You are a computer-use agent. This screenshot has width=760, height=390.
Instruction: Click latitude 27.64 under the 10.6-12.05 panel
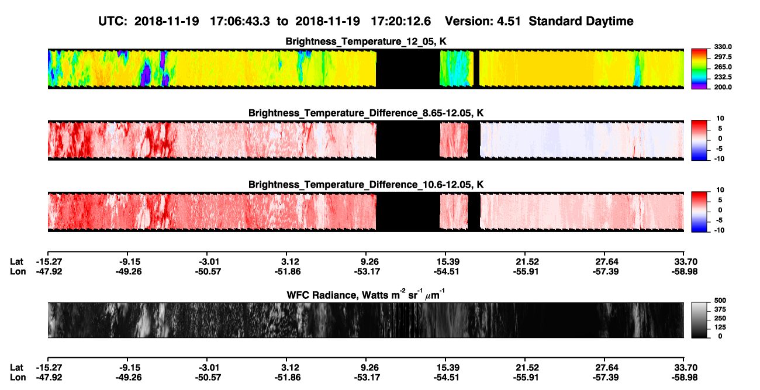tap(607, 261)
